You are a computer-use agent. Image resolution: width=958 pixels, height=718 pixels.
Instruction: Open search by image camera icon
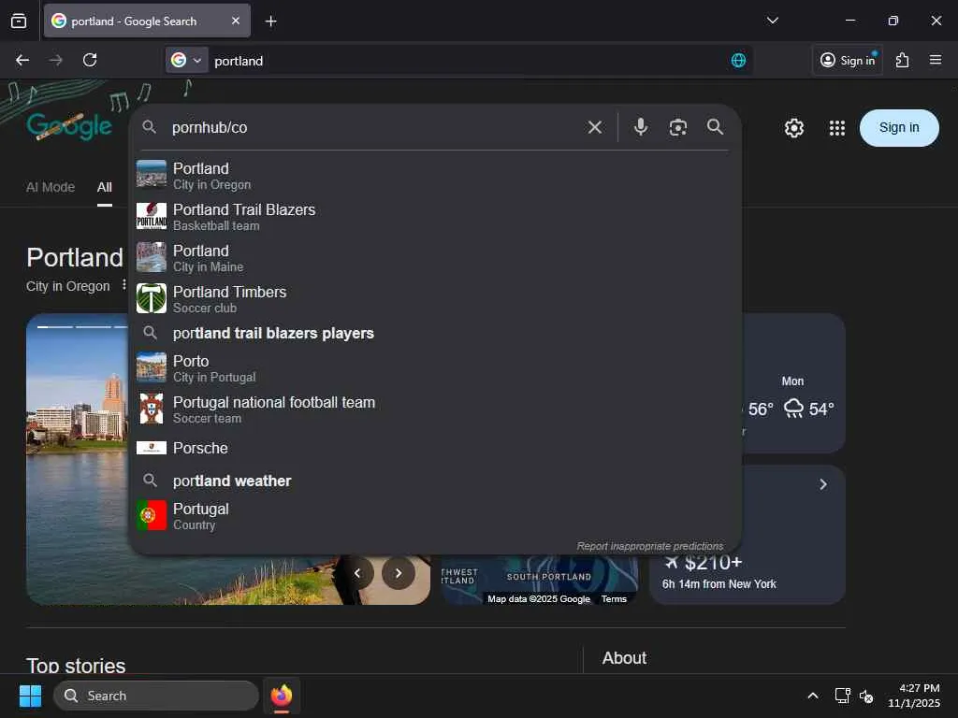coord(677,127)
